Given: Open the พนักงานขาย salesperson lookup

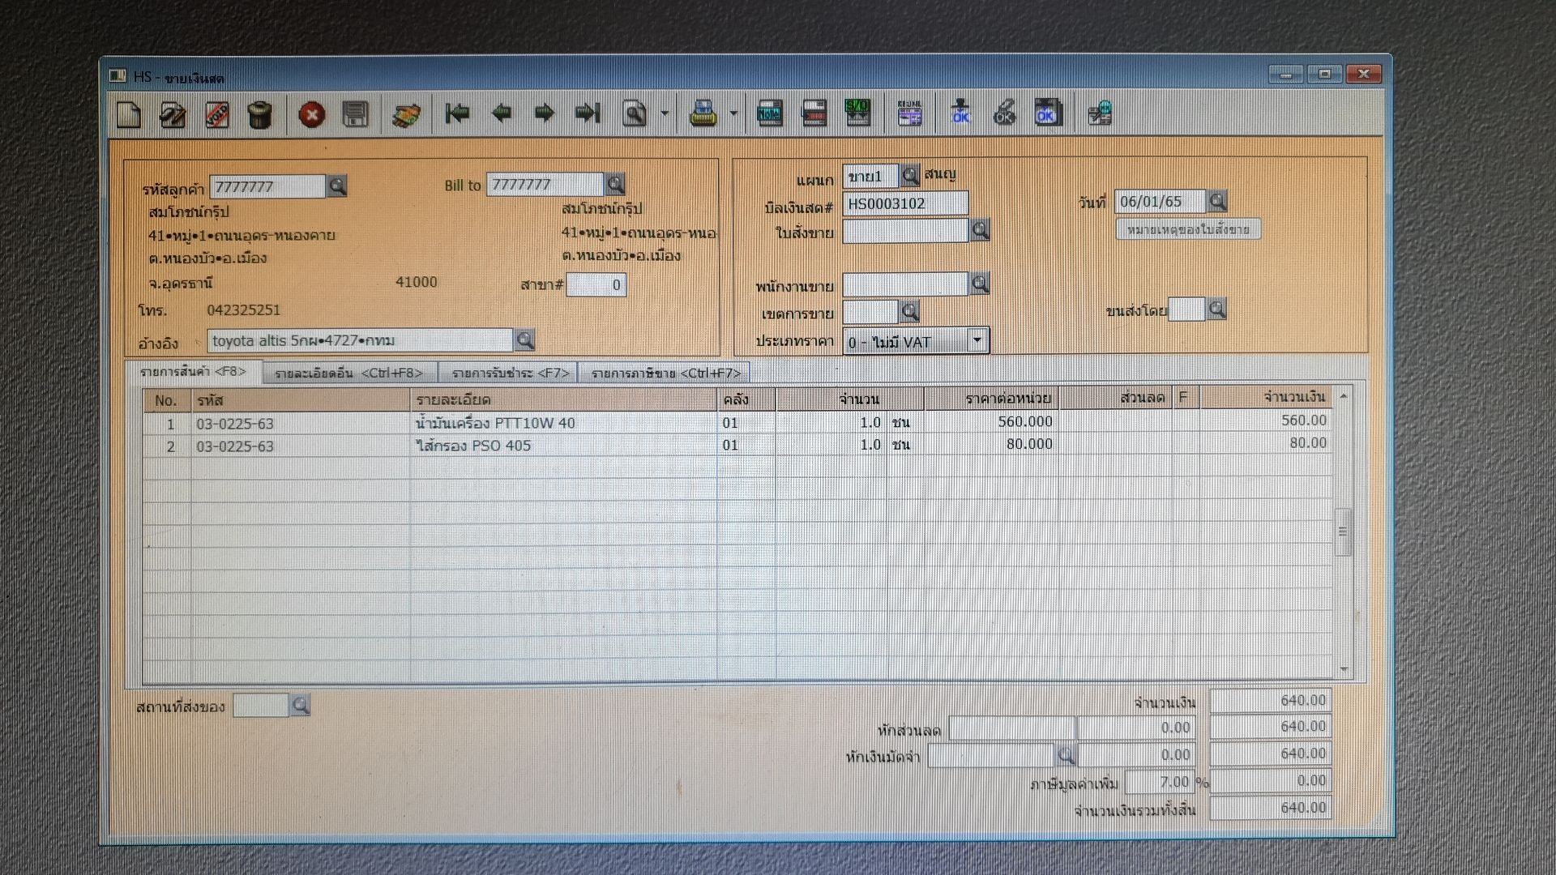Looking at the screenshot, I should 980,284.
